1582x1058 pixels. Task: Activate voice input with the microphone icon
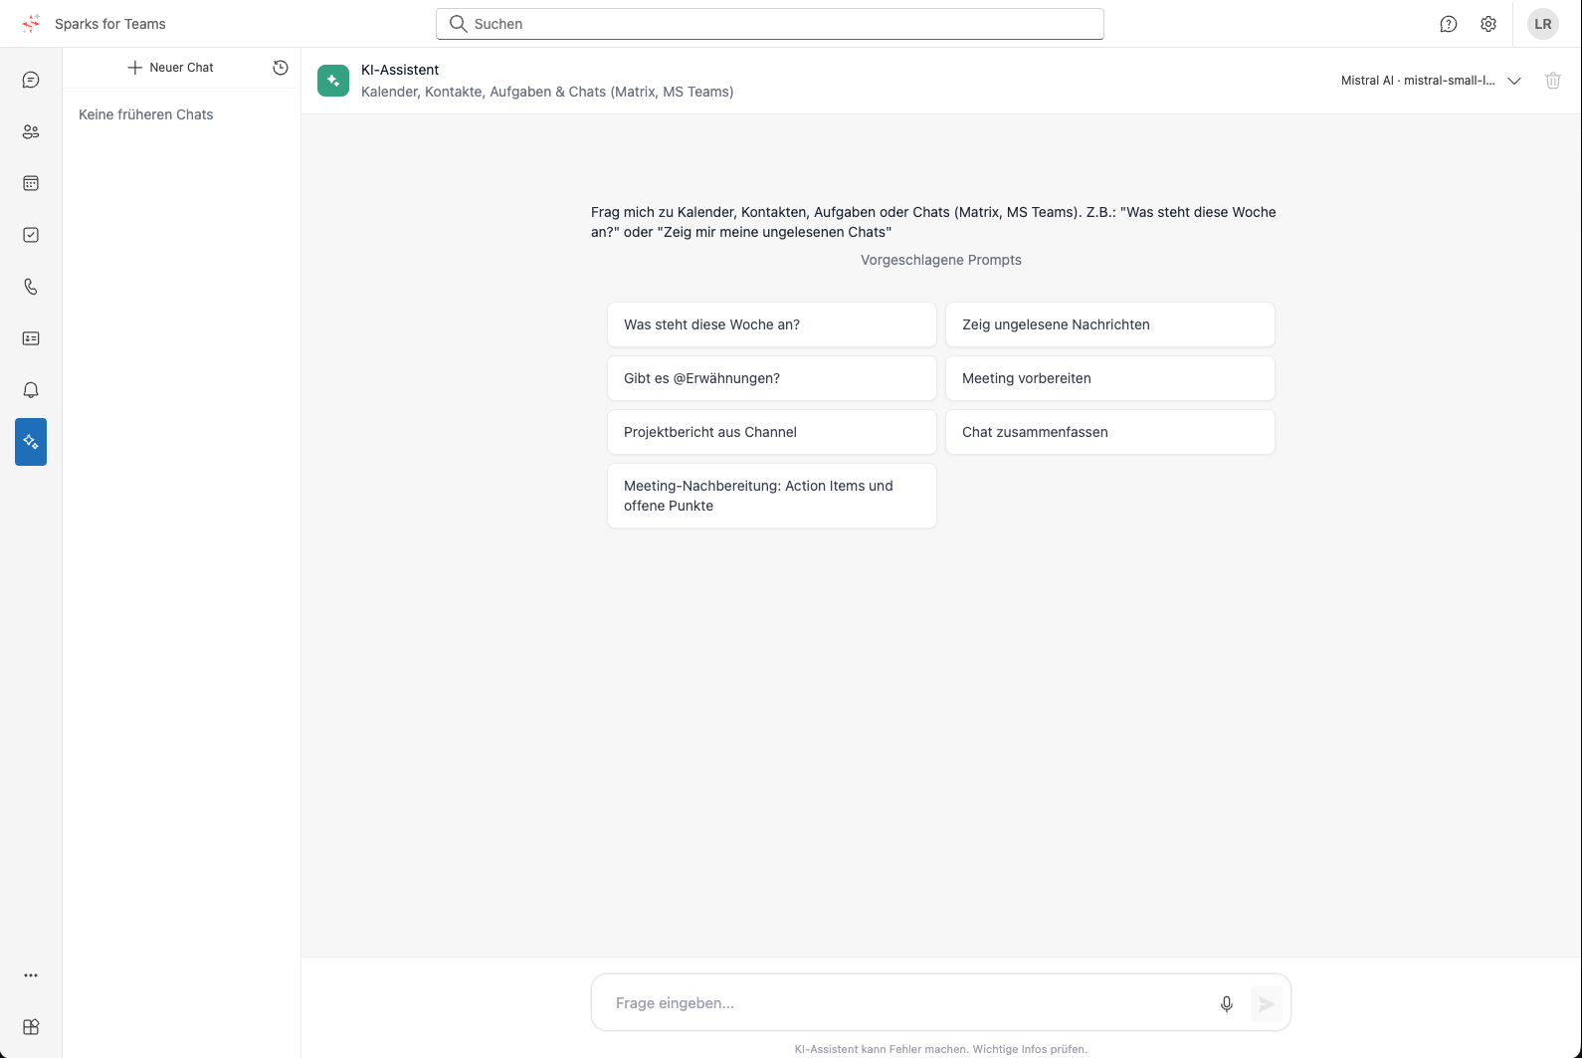(1227, 1003)
